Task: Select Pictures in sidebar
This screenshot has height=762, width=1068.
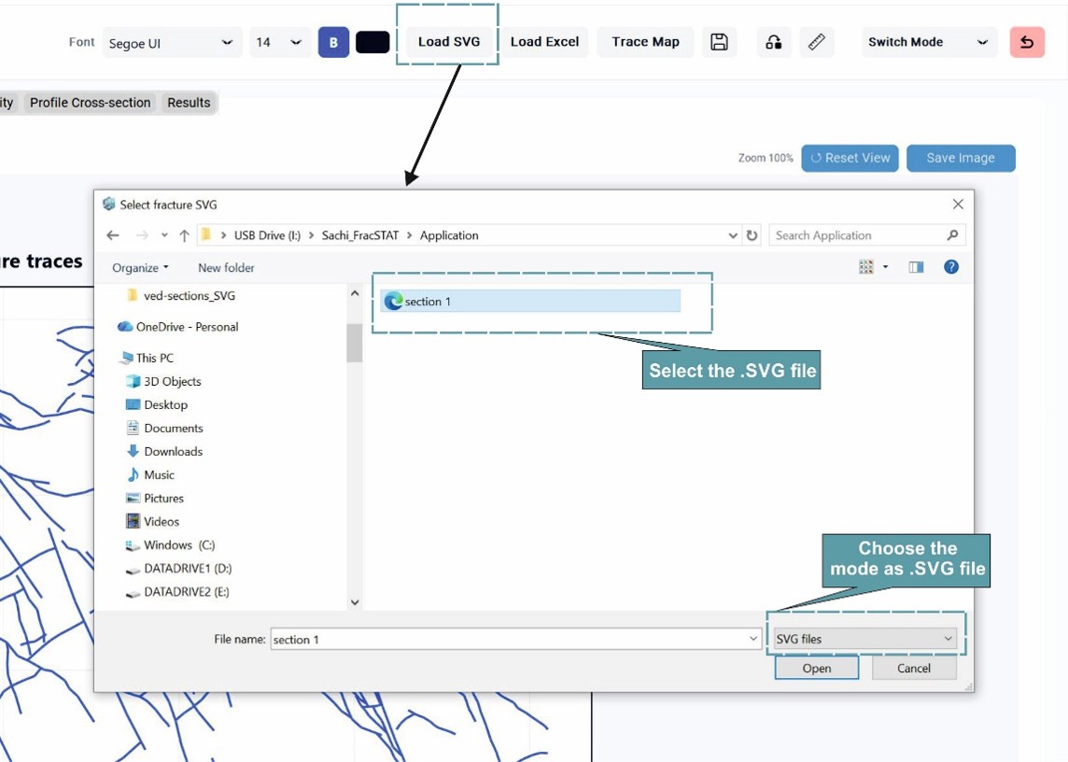Action: [x=155, y=499]
